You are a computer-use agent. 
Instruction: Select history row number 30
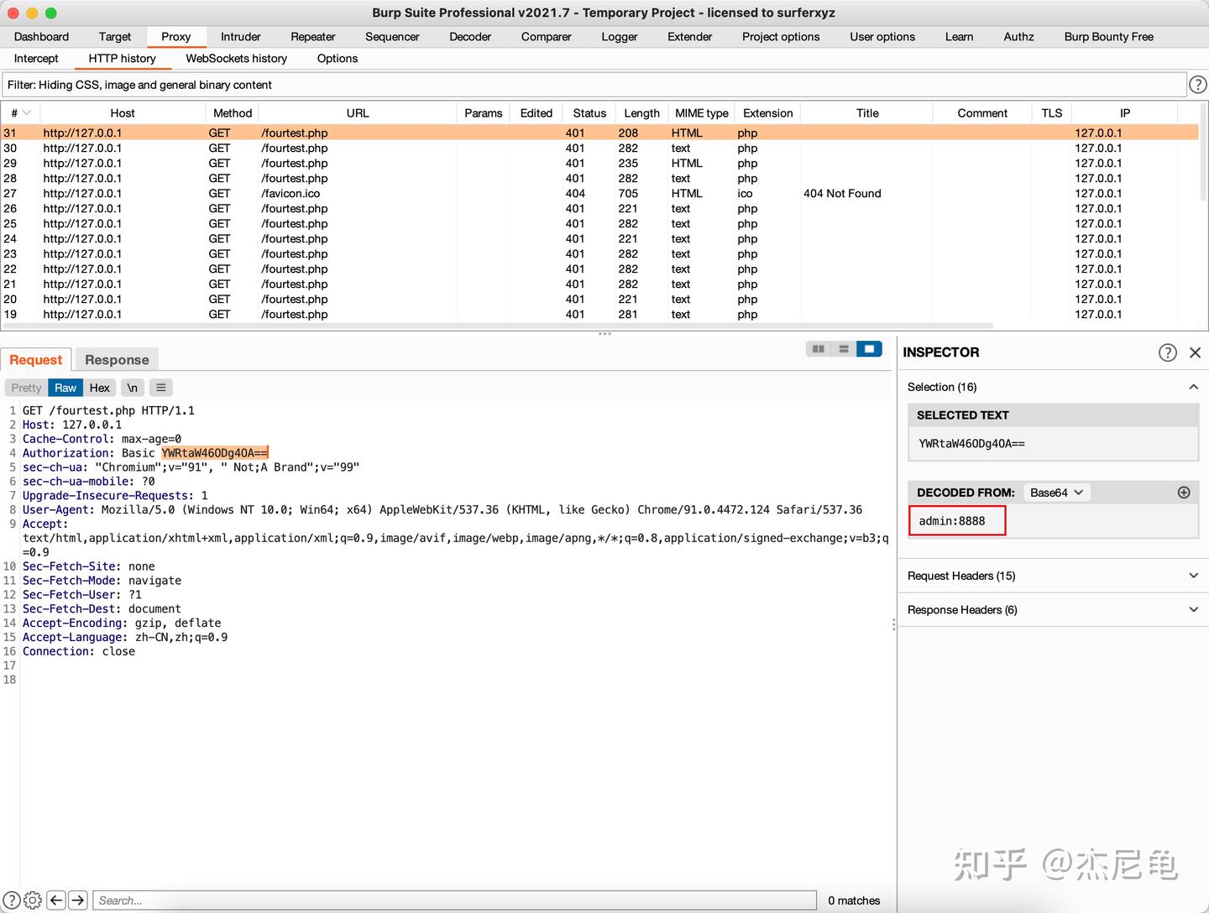point(599,149)
